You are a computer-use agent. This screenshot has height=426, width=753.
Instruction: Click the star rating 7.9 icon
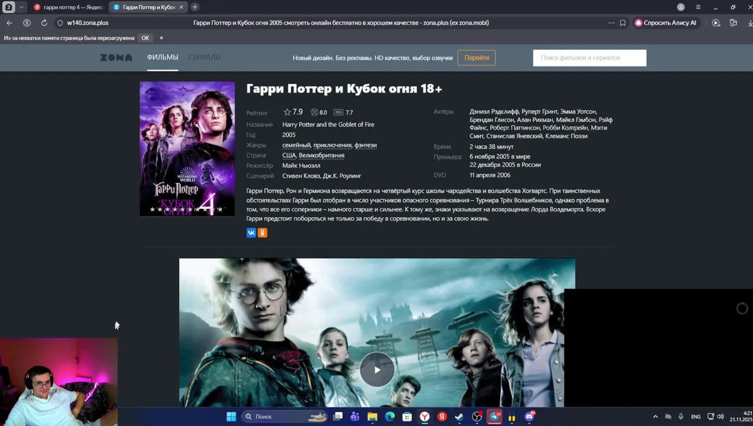pos(287,112)
